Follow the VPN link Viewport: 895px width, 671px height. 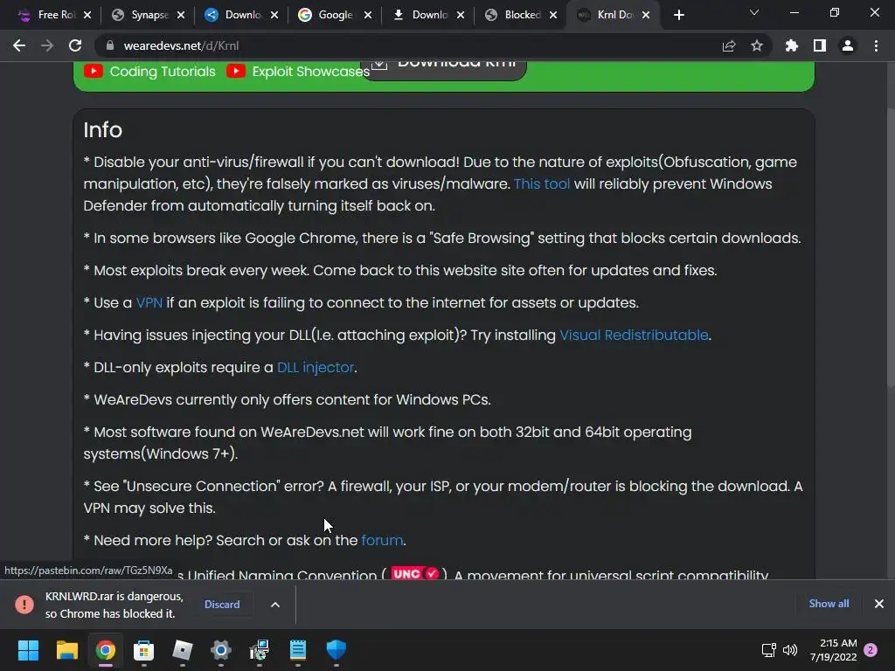pos(149,302)
